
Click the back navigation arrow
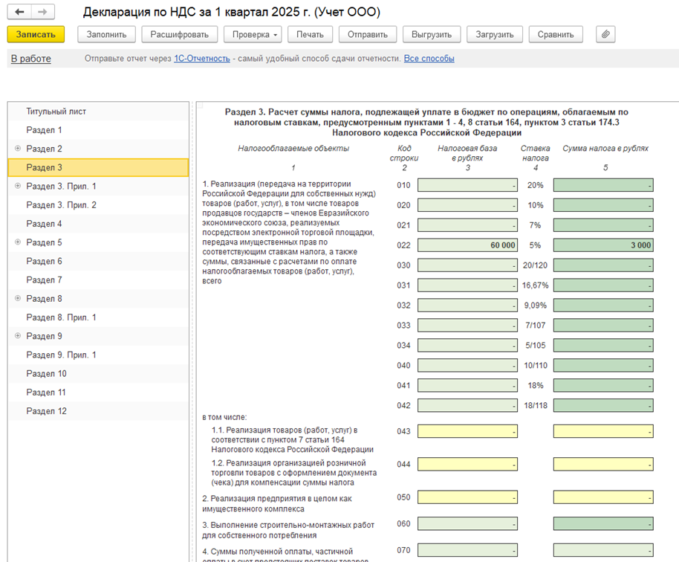(19, 13)
